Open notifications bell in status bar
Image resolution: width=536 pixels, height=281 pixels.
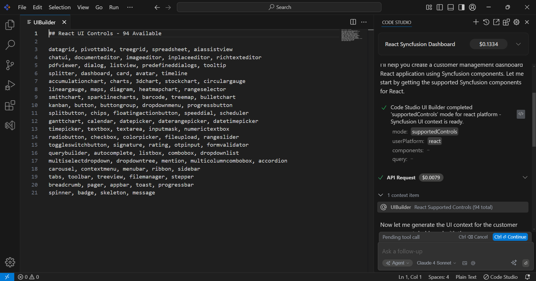pyautogui.click(x=528, y=277)
